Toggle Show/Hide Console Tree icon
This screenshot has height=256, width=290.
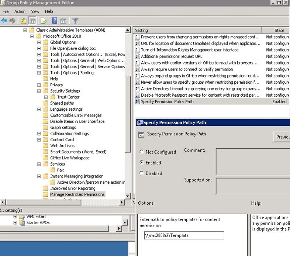pos(32,21)
